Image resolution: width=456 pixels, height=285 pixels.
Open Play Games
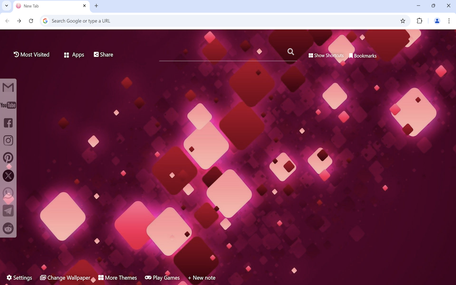162,278
